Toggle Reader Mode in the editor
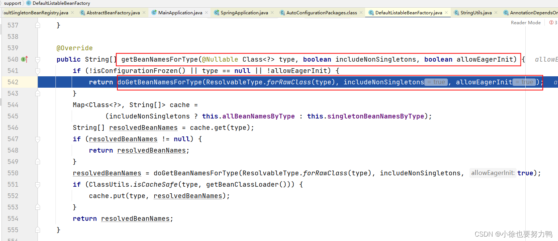Image resolution: width=558 pixels, height=241 pixels. click(526, 23)
